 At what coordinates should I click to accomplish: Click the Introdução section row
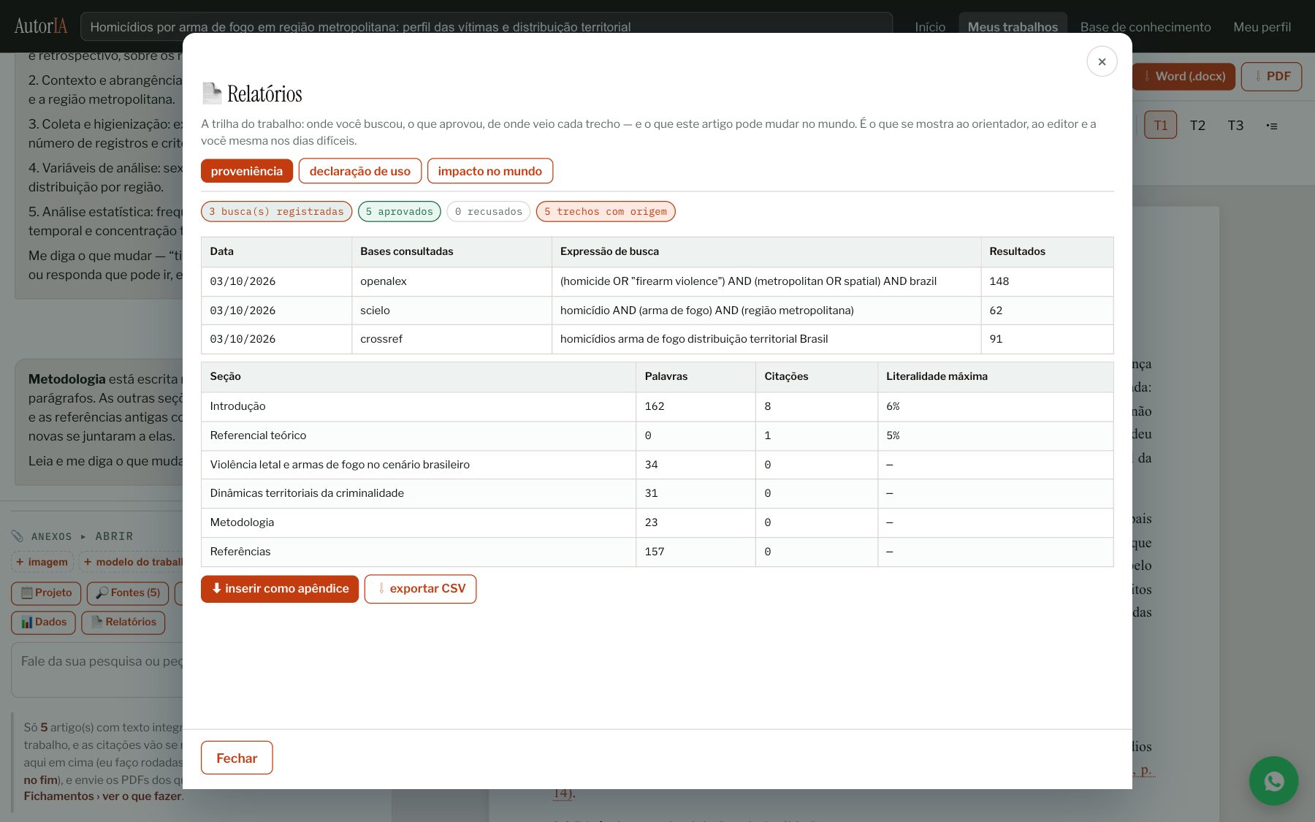pyautogui.click(x=657, y=406)
